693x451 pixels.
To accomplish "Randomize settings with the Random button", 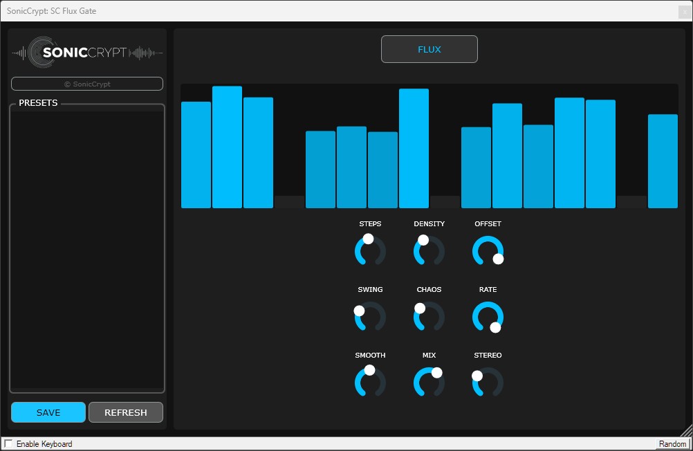I will (672, 443).
